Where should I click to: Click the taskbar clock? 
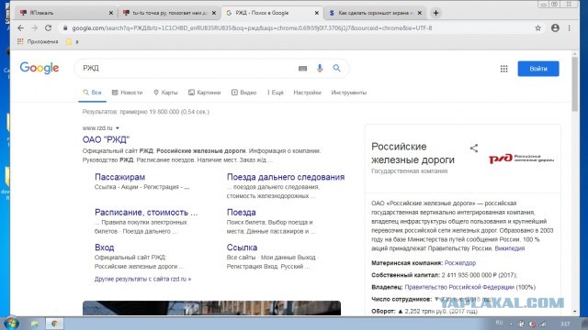(565, 324)
